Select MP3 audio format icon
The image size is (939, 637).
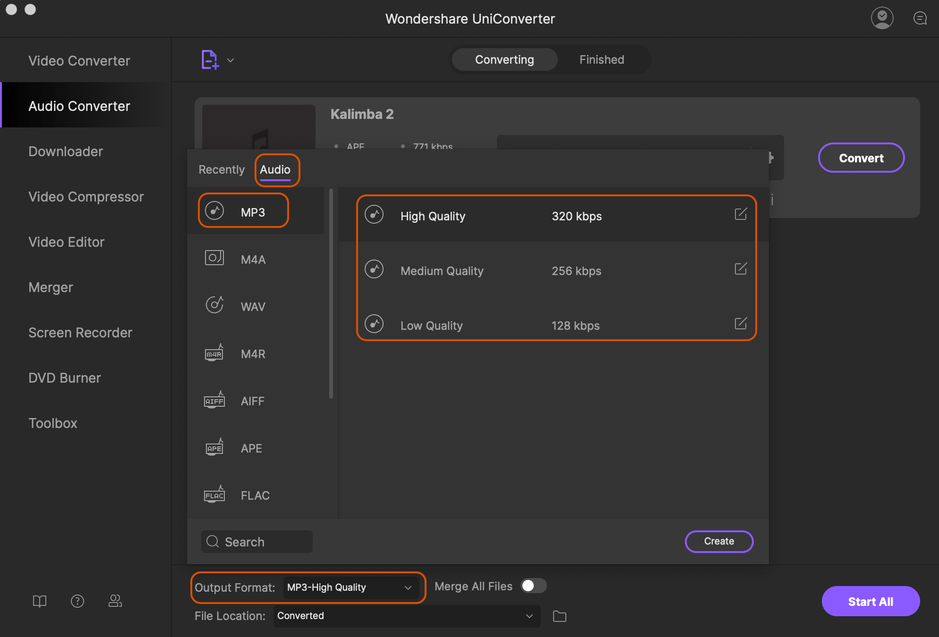[x=214, y=211]
